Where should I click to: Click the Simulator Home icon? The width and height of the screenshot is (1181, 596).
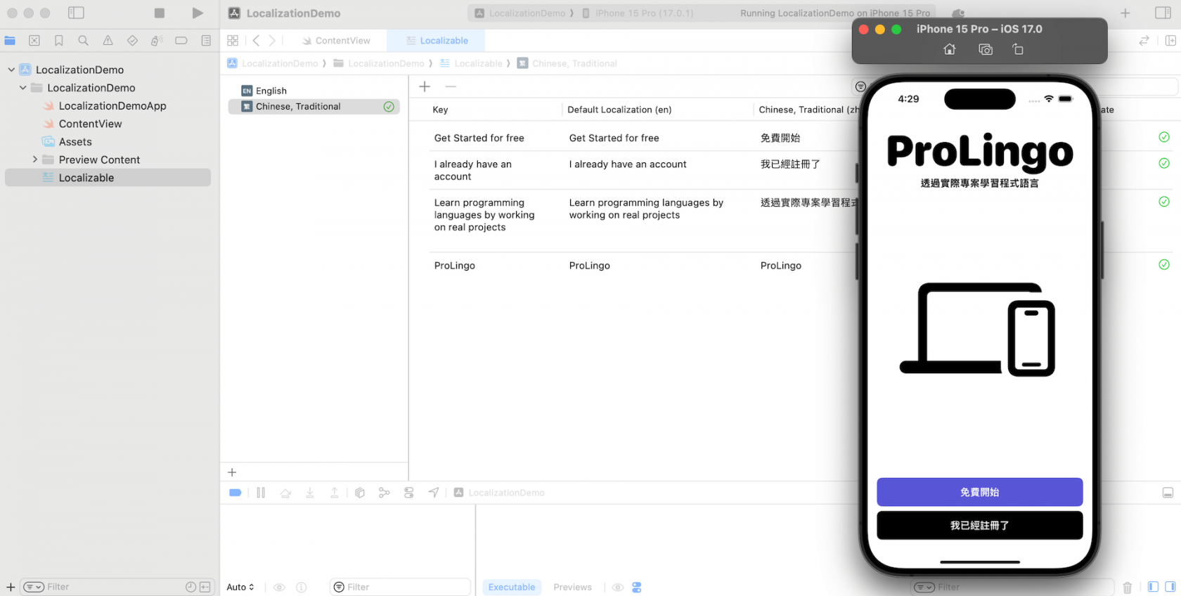[950, 49]
